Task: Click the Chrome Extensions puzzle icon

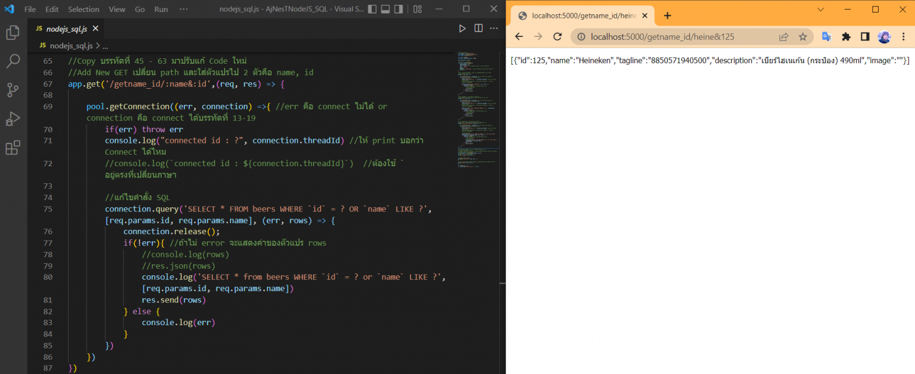Action: pyautogui.click(x=846, y=37)
